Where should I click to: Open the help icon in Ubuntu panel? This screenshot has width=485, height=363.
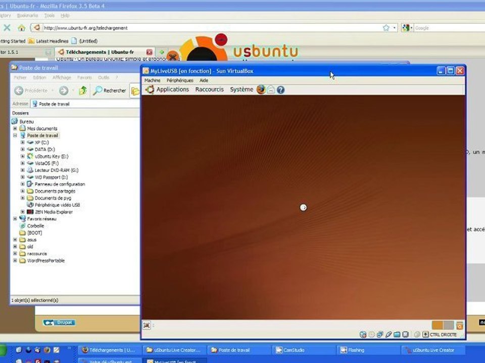[280, 90]
